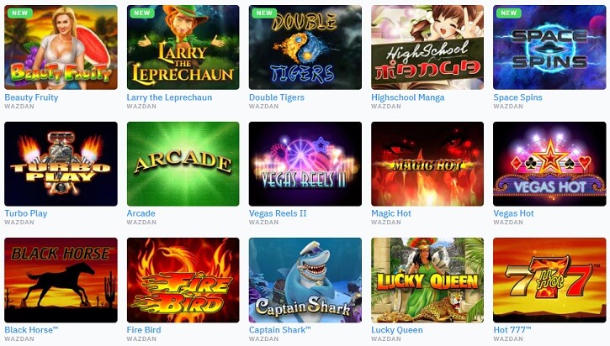
Task: Launch Vegas Reels II game image
Action: point(305,164)
